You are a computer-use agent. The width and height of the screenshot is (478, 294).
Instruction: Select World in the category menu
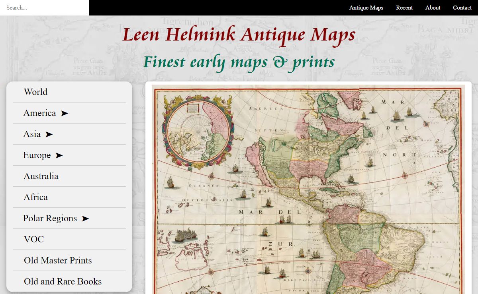coord(35,92)
